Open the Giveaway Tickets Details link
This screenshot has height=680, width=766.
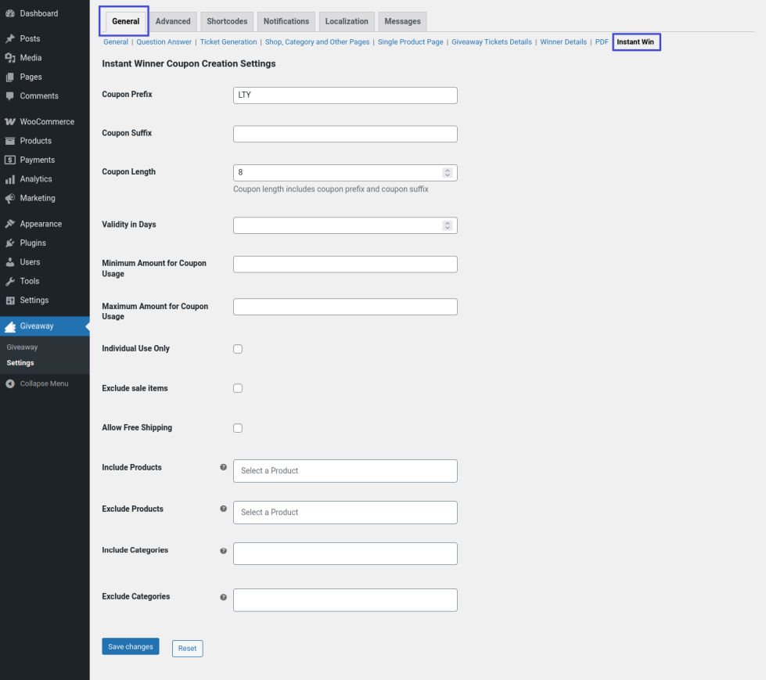(x=491, y=42)
